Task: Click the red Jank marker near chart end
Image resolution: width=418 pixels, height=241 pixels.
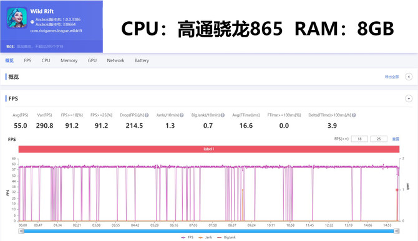Action: point(397,190)
